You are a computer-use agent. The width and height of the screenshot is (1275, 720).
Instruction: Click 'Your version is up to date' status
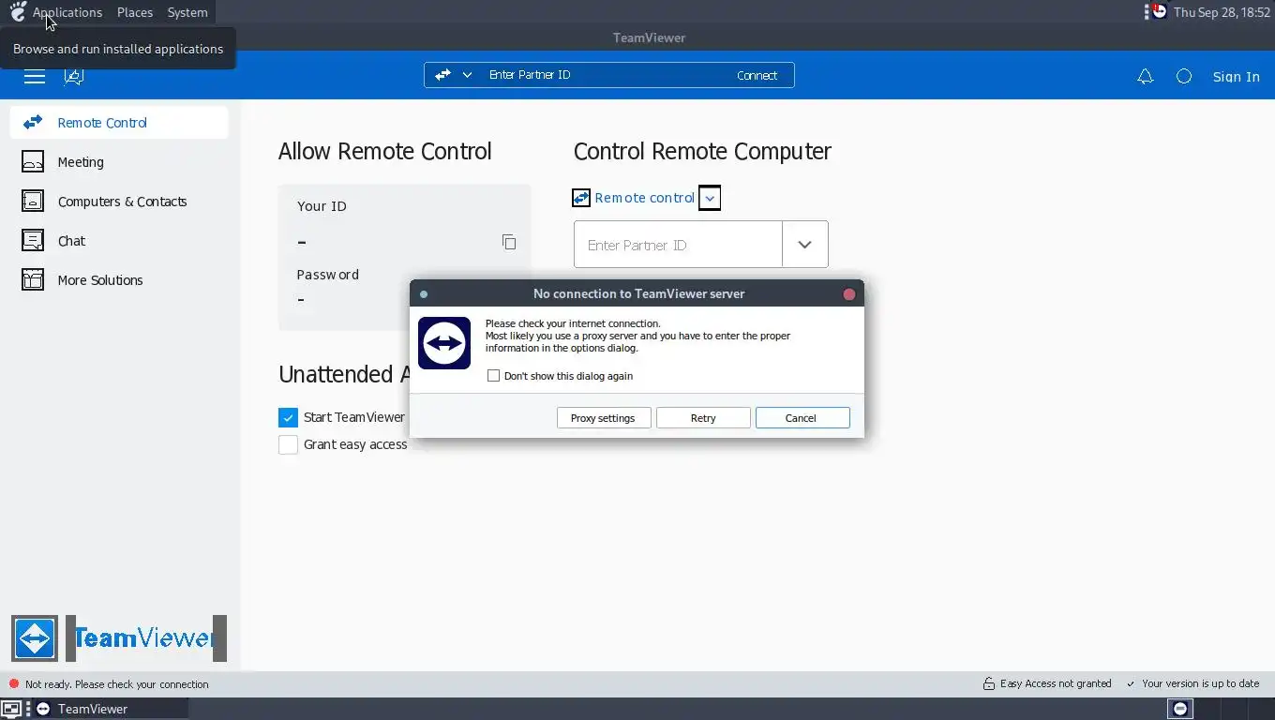[1200, 684]
